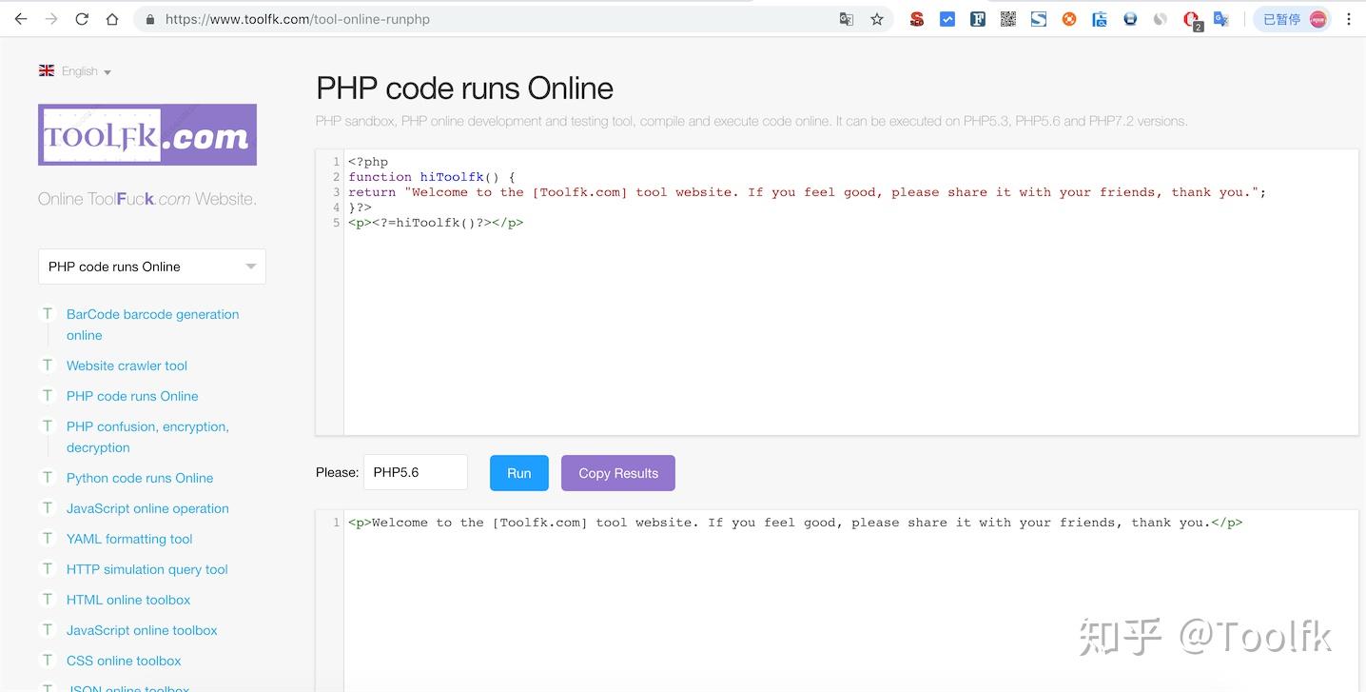Screen dimensions: 1366x692
Task: Open the PHP code runs Online tool selector
Action: [151, 266]
